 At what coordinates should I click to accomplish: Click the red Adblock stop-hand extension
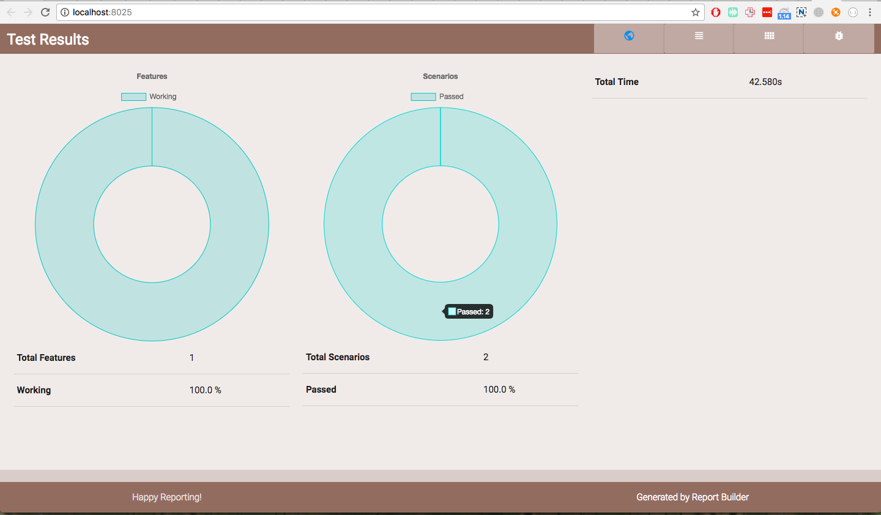pos(716,12)
